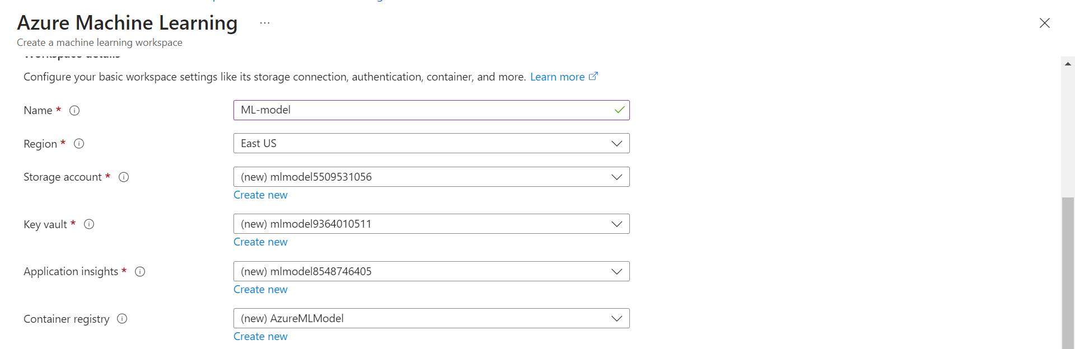The height and width of the screenshot is (349, 1075).
Task: Click 'Create a machine learning workspace' subtitle
Action: 100,43
